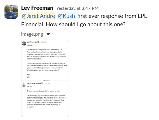Click LinkedIn badge beside Cole Hellie, MSBA

(x=42, y=83)
